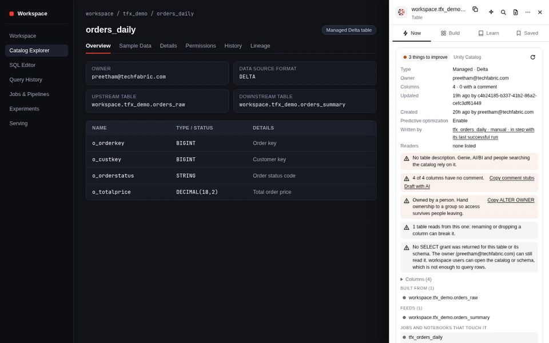Click the upstream table orders_raw value
The width and height of the screenshot is (549, 343).
tap(138, 105)
